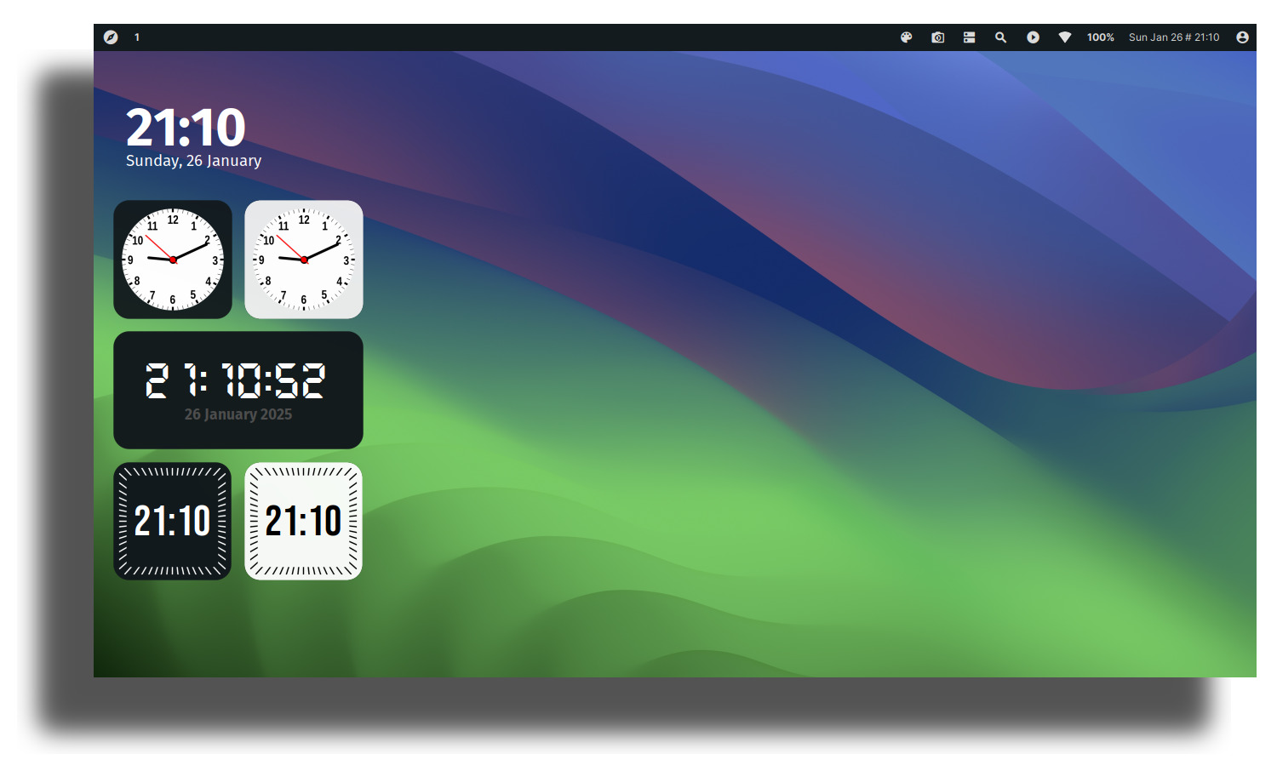Click the '26 January 2025' date text
Image resolution: width=1277 pixels, height=771 pixels.
pos(238,414)
